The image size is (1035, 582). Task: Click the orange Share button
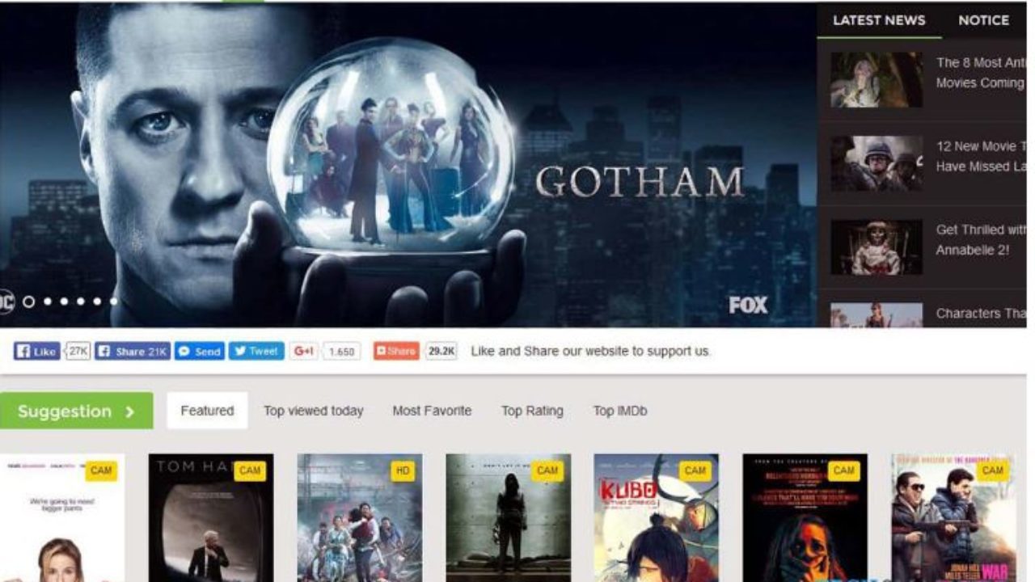[x=396, y=352]
